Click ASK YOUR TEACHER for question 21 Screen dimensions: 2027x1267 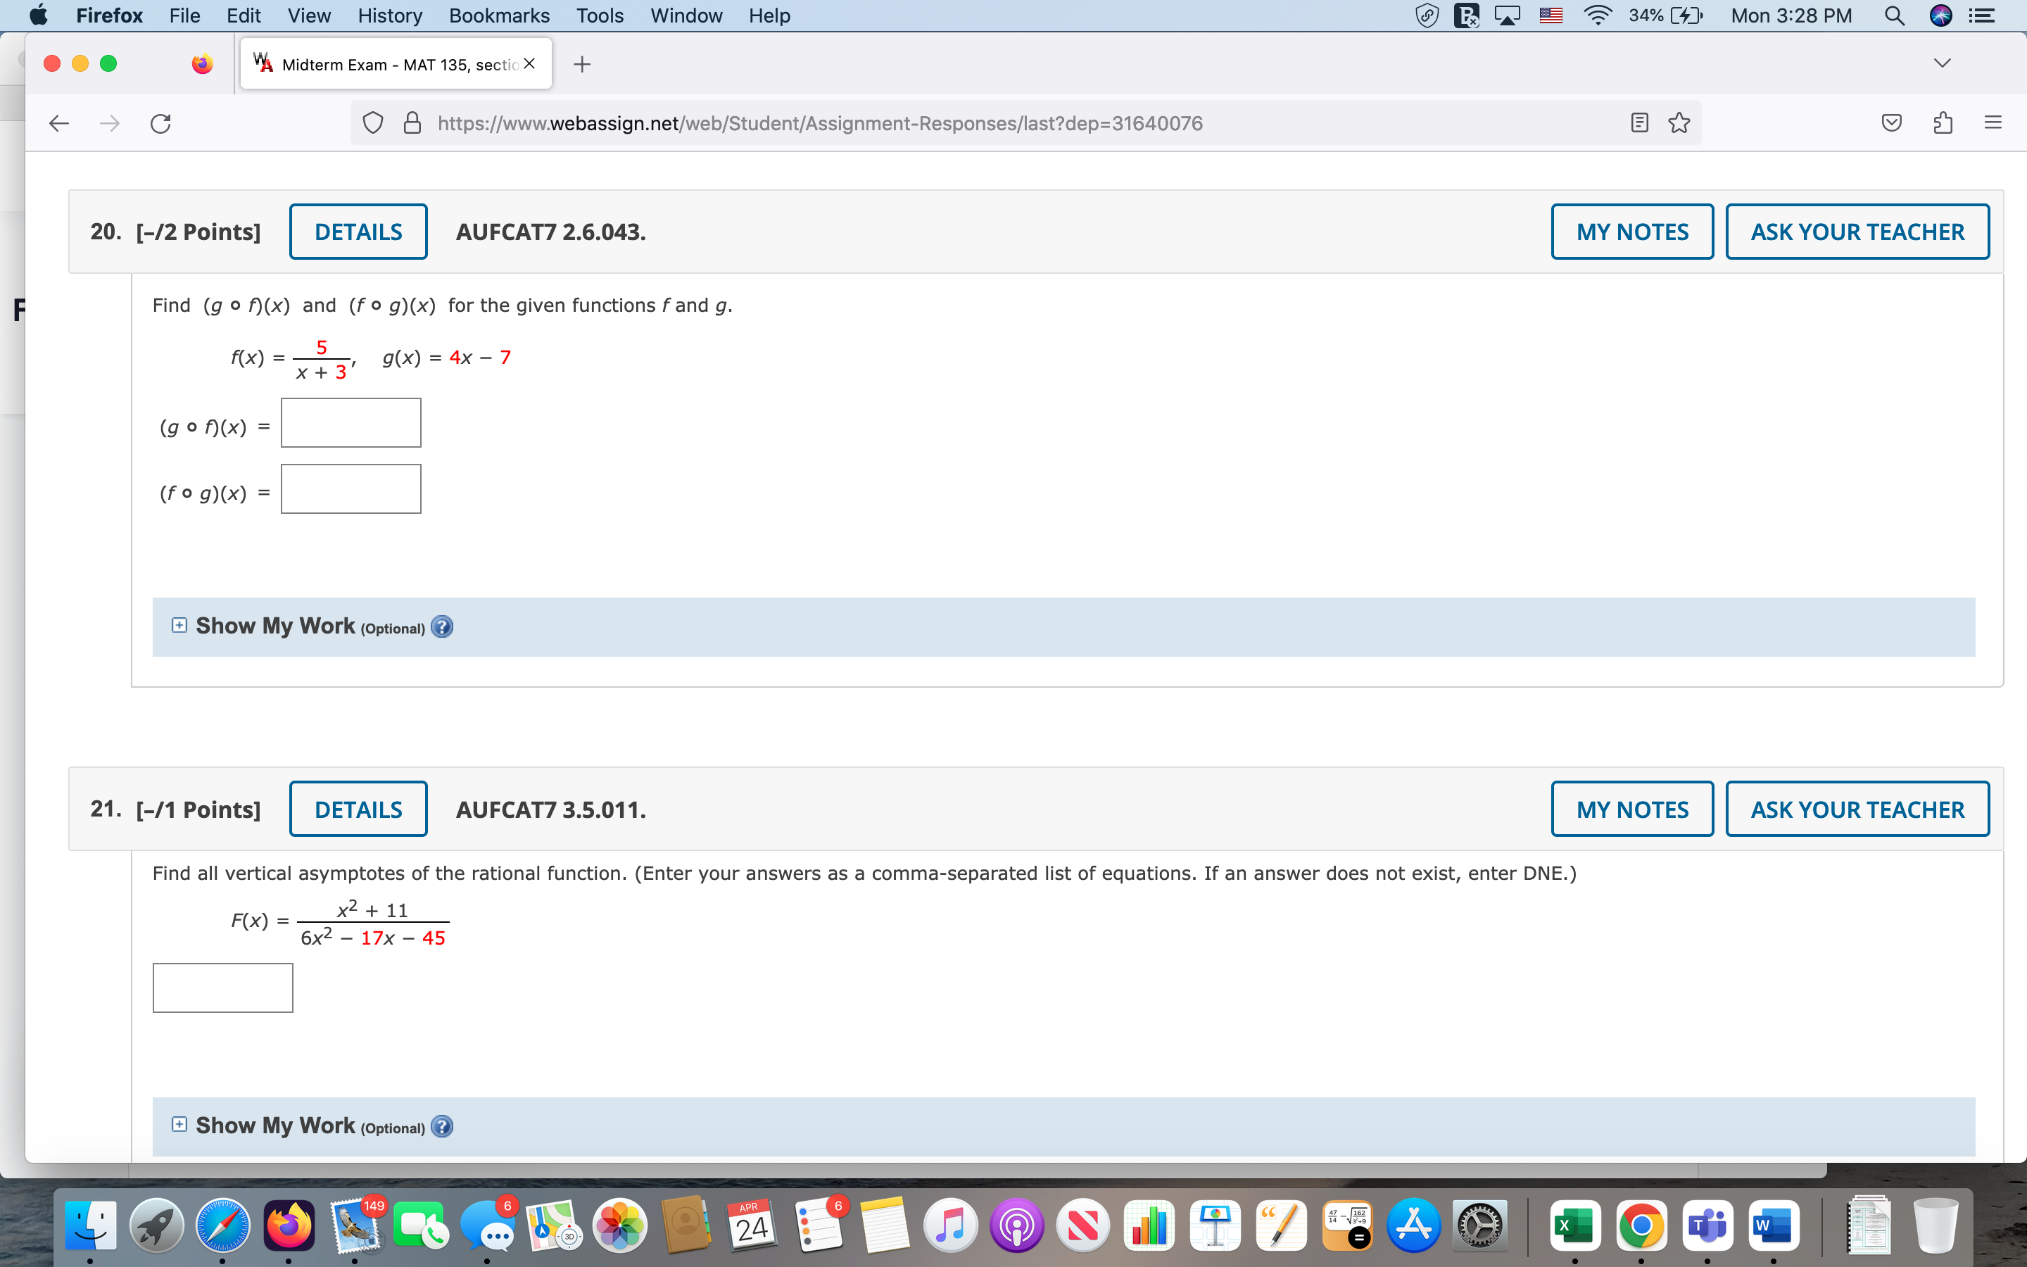[1857, 809]
